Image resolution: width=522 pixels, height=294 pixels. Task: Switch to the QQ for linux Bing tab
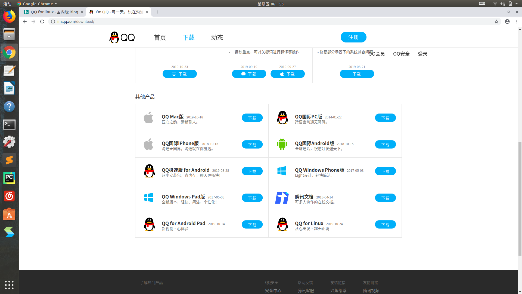pyautogui.click(x=54, y=12)
